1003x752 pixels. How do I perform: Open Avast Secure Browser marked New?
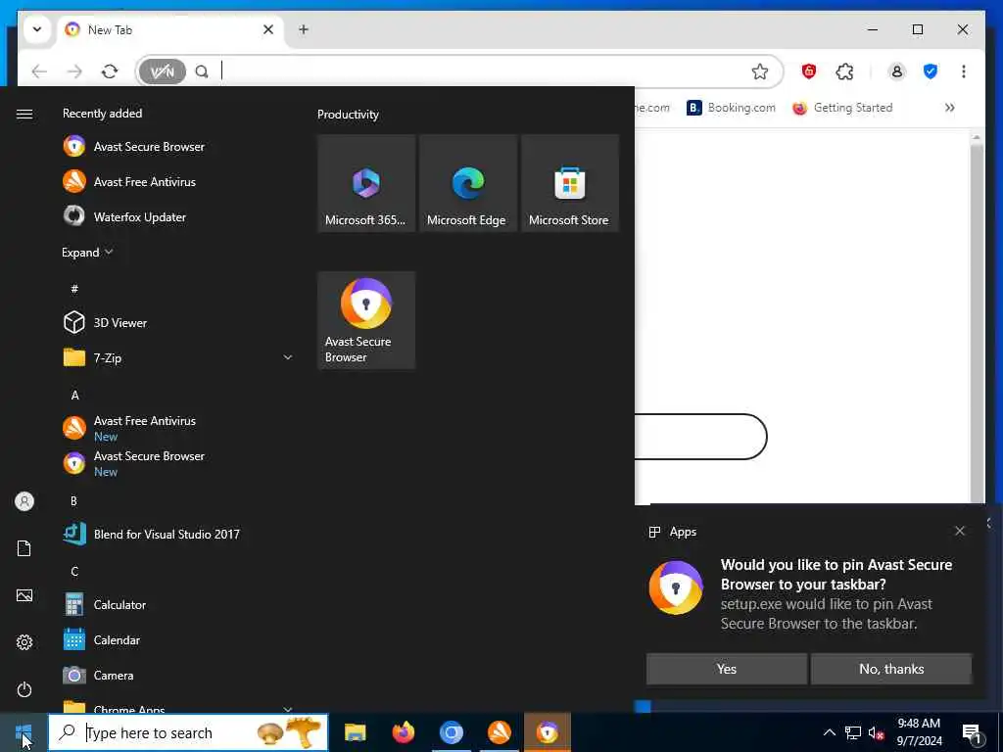(178, 463)
